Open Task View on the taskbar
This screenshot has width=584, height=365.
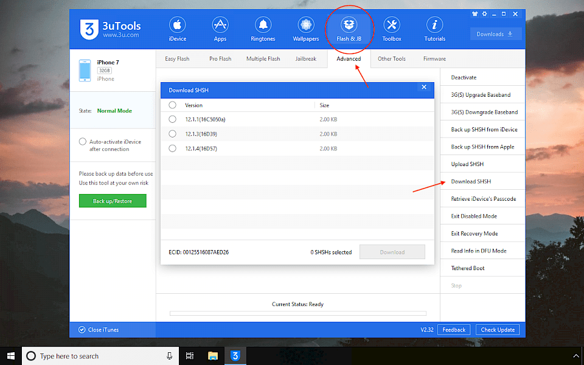point(190,356)
